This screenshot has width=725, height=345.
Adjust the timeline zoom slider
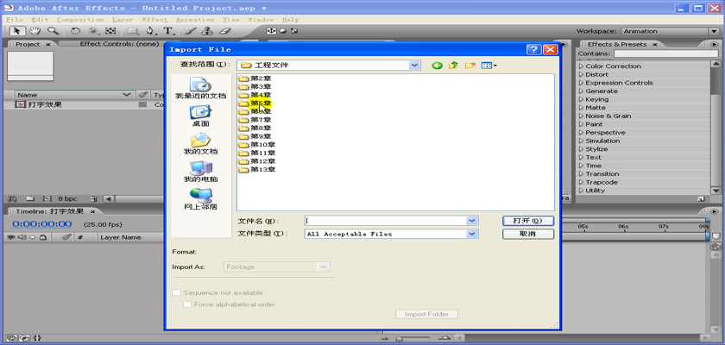[399, 339]
